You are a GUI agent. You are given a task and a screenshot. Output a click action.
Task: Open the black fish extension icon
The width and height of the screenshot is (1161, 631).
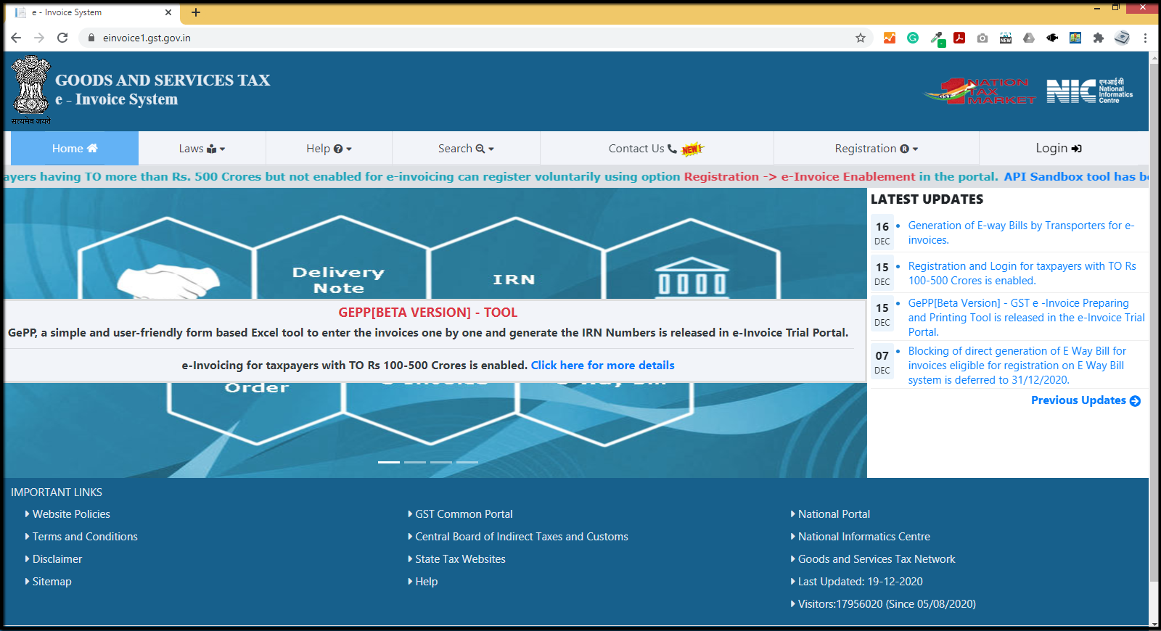coord(1052,38)
